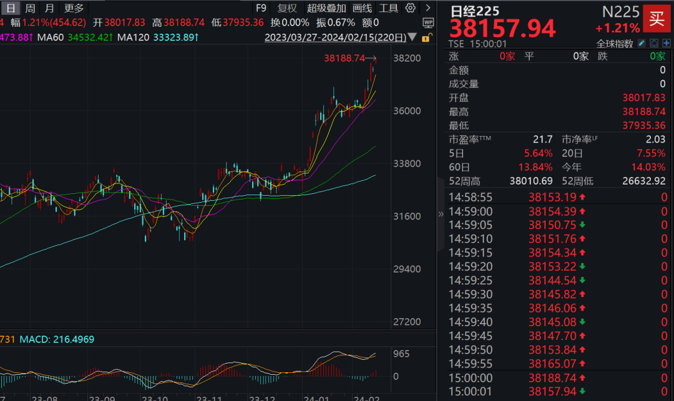
Task: Click the 24-01 date axis label
Action: [316, 398]
